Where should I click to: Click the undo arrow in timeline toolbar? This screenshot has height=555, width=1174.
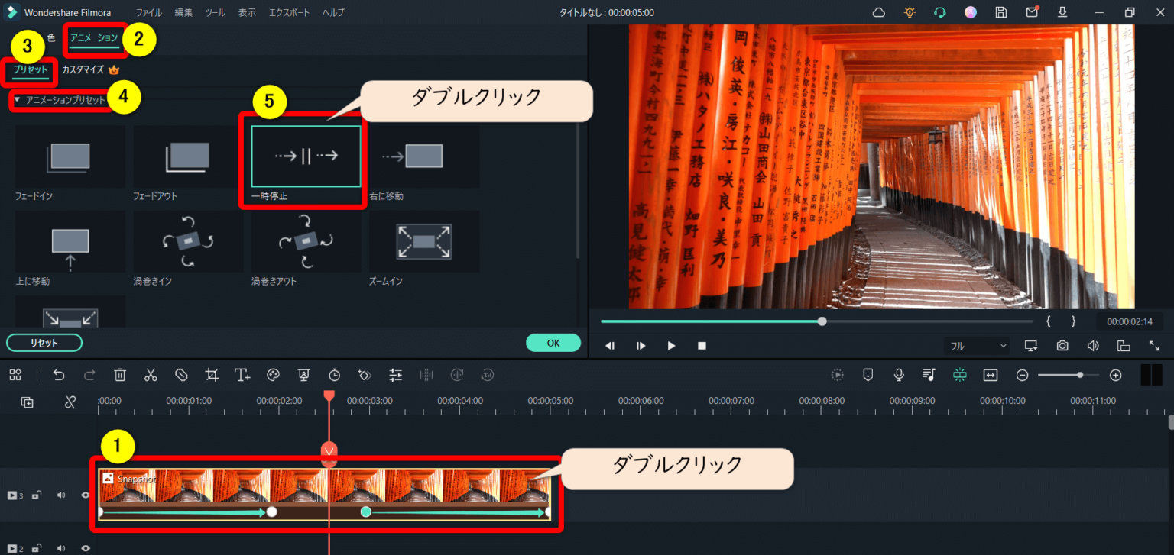[59, 375]
